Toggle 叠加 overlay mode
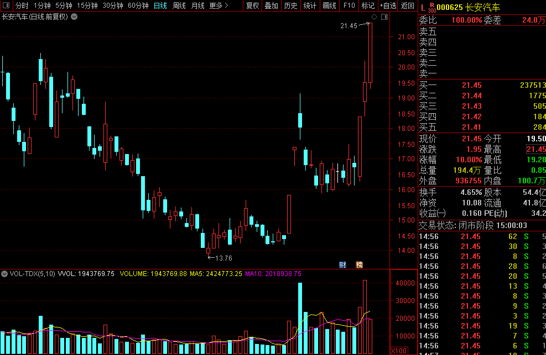This screenshot has width=546, height=355. point(271,6)
